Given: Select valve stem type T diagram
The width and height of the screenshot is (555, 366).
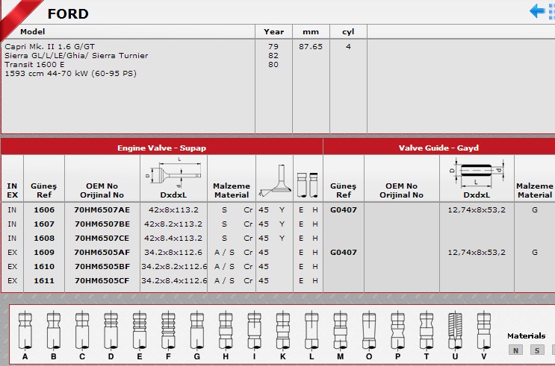Looking at the screenshot, I should coord(427,331).
